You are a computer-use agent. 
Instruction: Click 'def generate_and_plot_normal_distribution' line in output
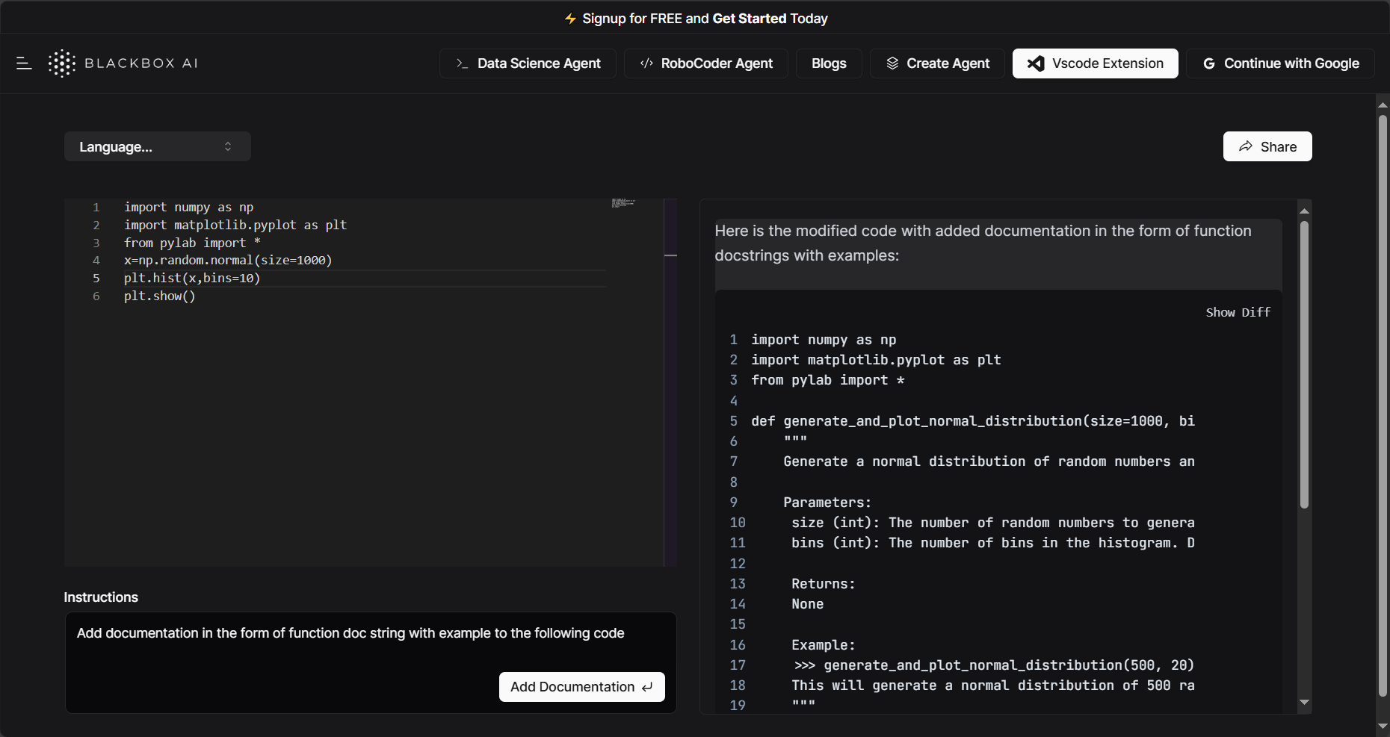pyautogui.click(x=972, y=421)
